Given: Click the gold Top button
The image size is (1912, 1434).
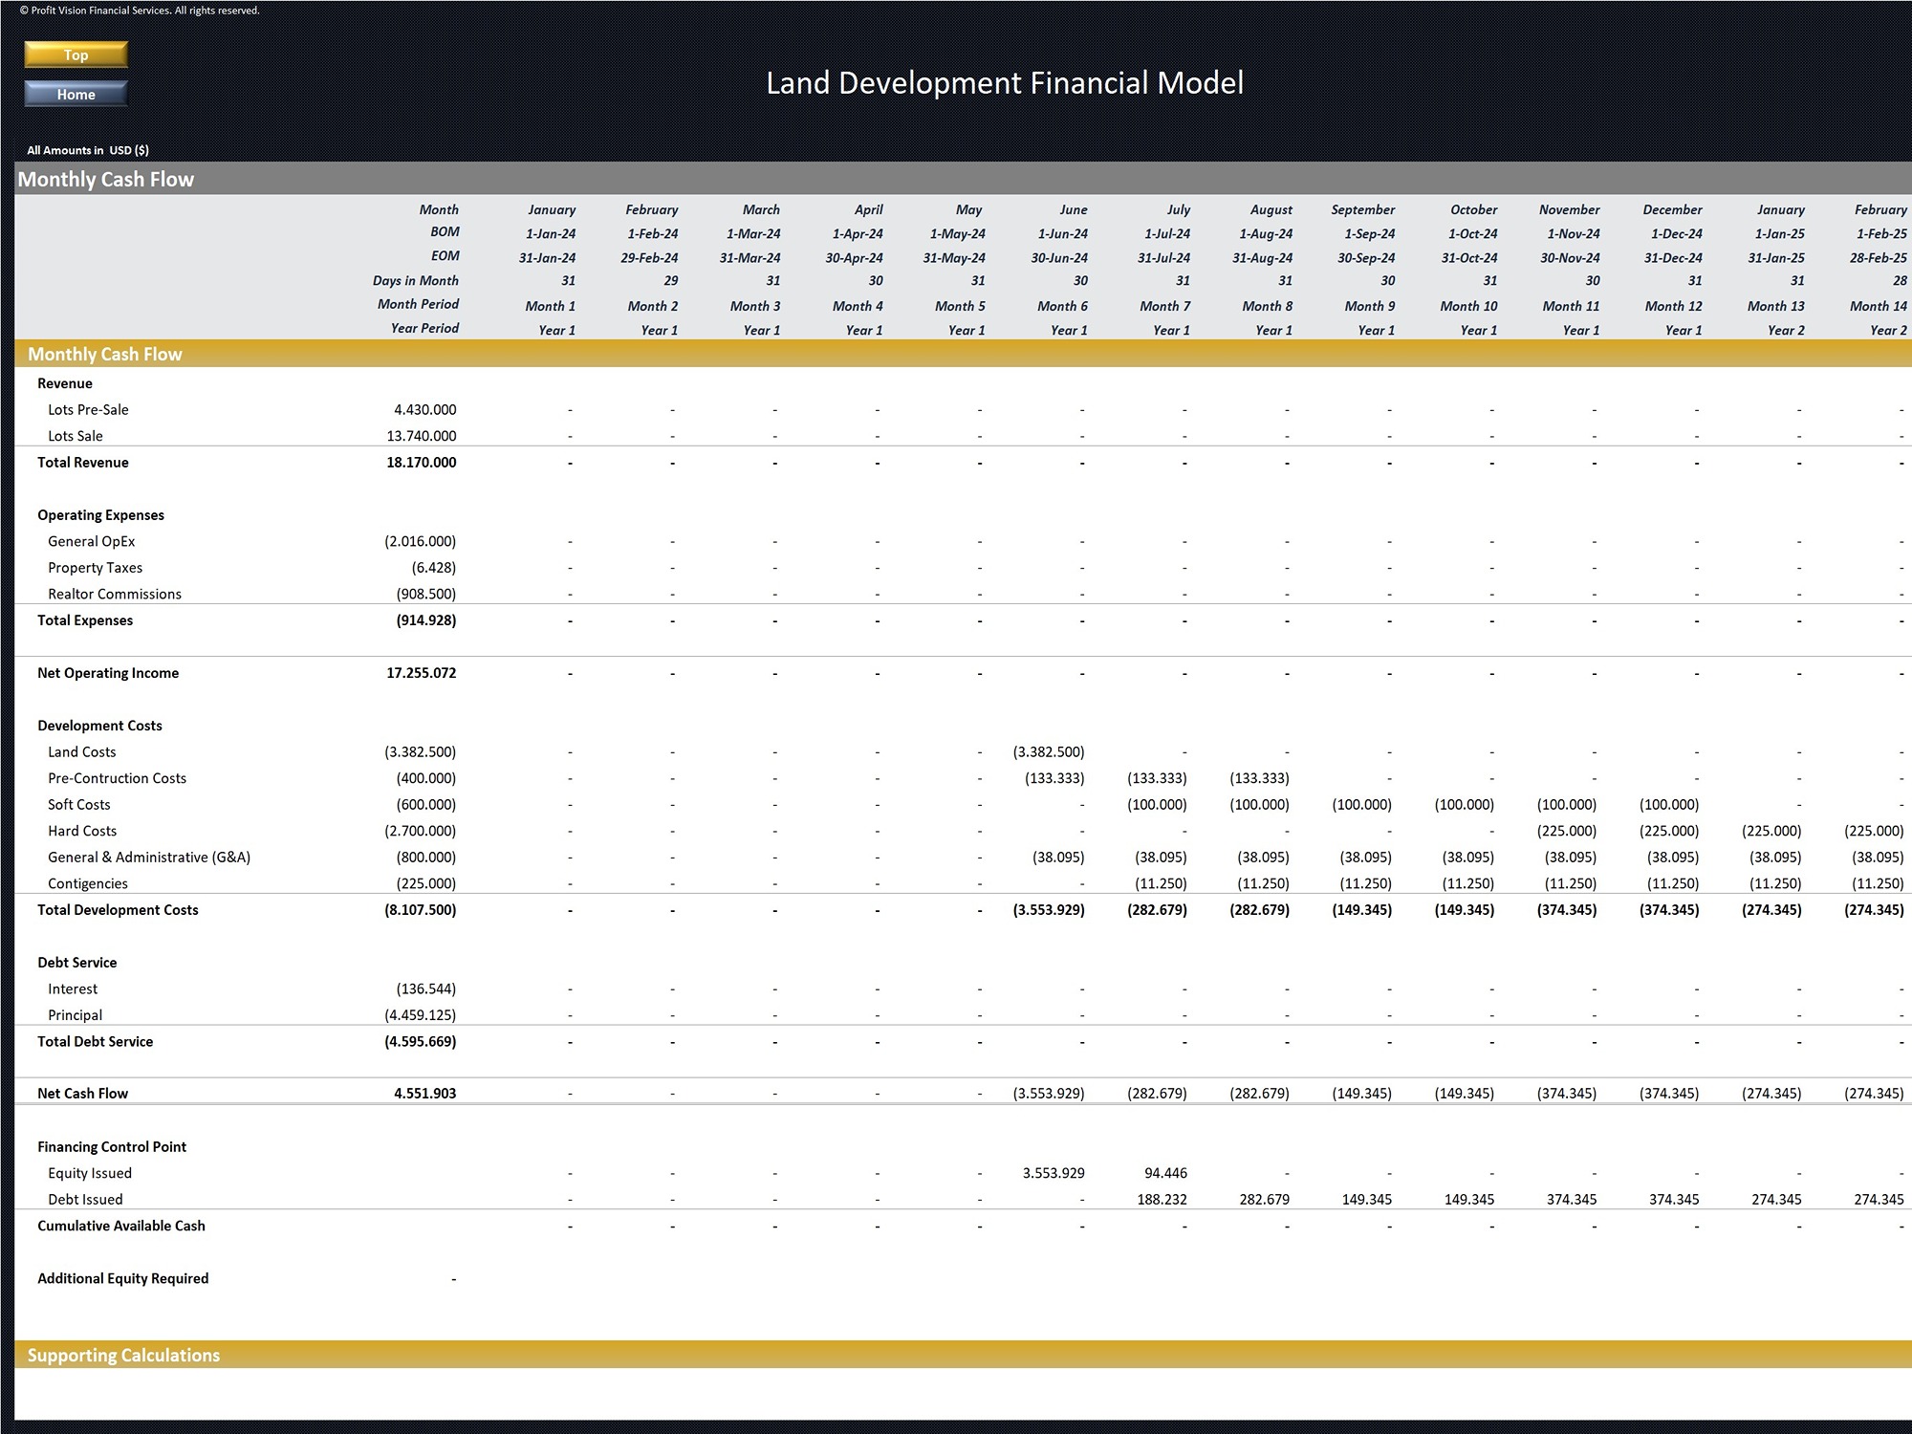Looking at the screenshot, I should point(76,54).
